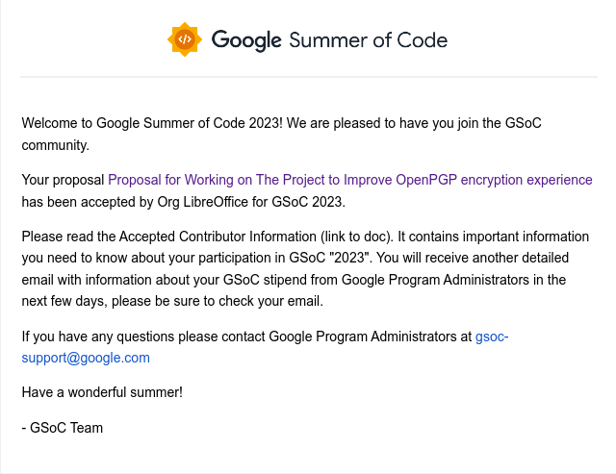Click the "Have a wonderful summer!" line
The height and width of the screenshot is (474, 616).
pos(102,392)
